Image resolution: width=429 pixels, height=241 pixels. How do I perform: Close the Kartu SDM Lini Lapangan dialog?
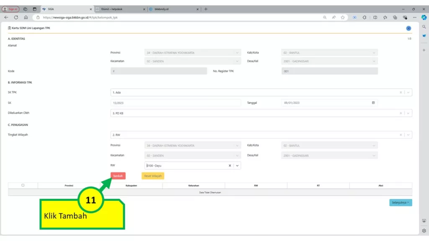(x=408, y=28)
